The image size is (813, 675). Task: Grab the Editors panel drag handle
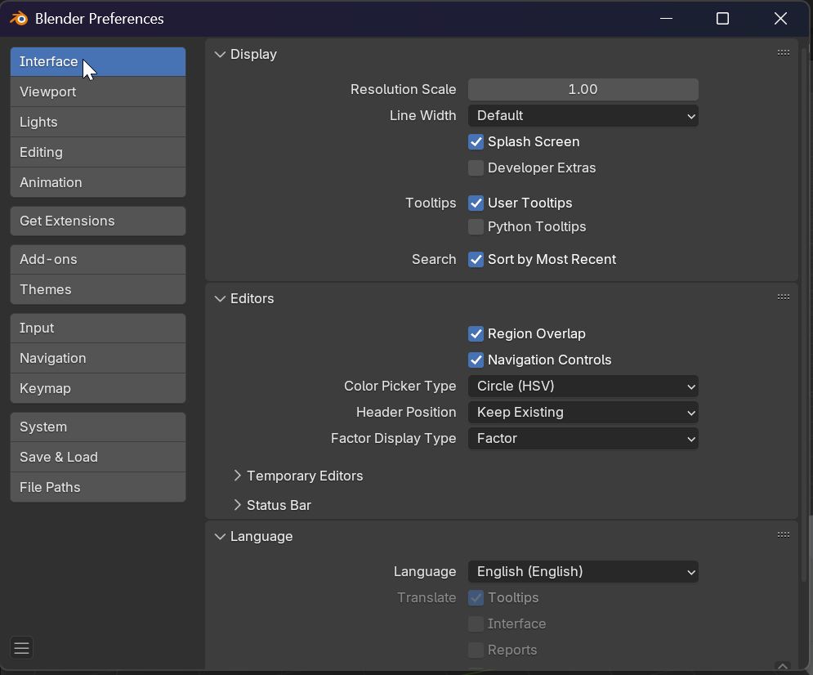(783, 297)
